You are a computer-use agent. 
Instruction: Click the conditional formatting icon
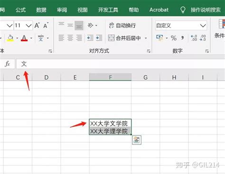[x=222, y=24]
